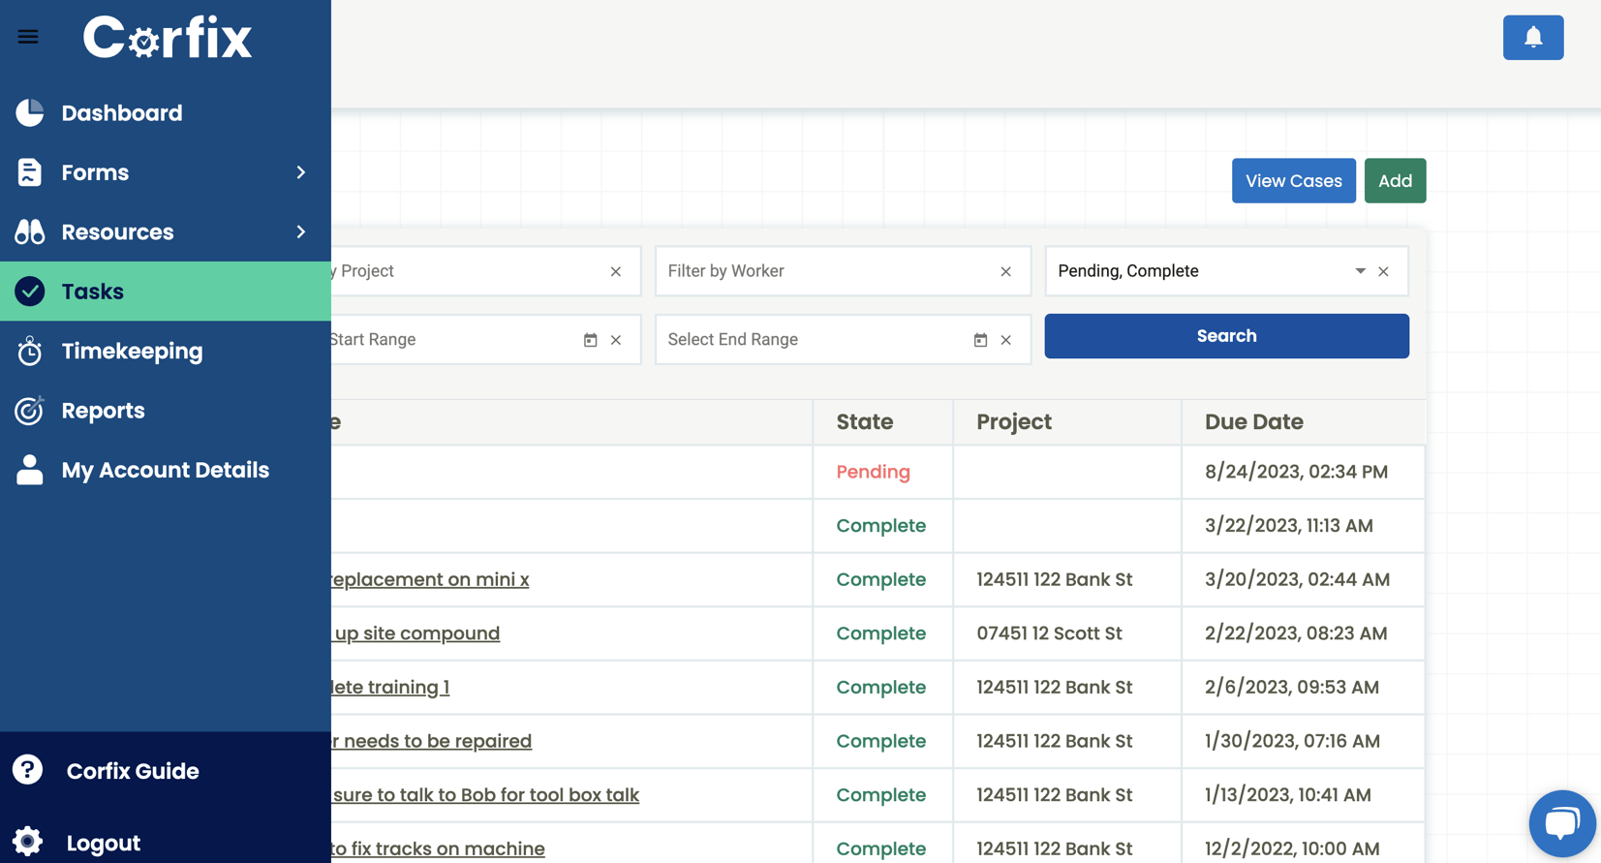This screenshot has width=1601, height=863.
Task: Clear the Project filter field
Action: 616,271
